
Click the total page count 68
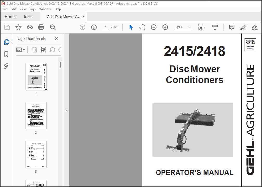(x=116, y=27)
